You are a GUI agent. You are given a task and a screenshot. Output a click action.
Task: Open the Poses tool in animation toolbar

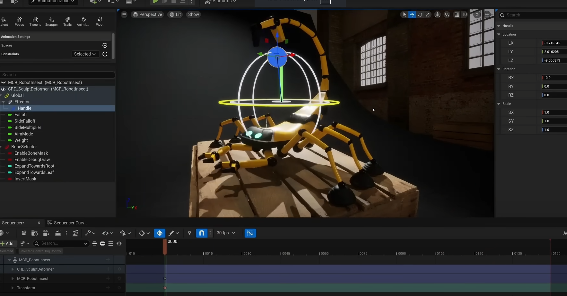click(19, 21)
